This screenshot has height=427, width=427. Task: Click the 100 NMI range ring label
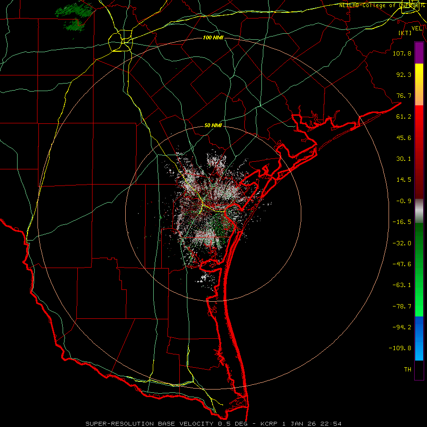[213, 37]
